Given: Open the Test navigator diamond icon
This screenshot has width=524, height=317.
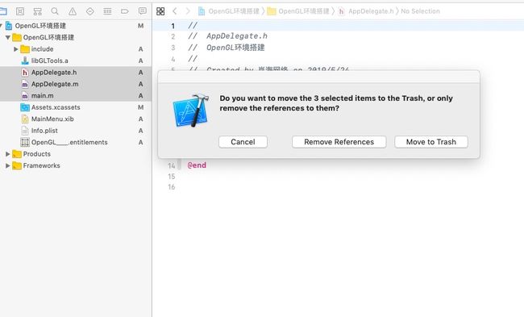Looking at the screenshot, I should 90,11.
